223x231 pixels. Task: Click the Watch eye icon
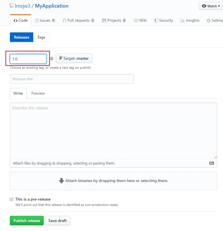(204, 6)
